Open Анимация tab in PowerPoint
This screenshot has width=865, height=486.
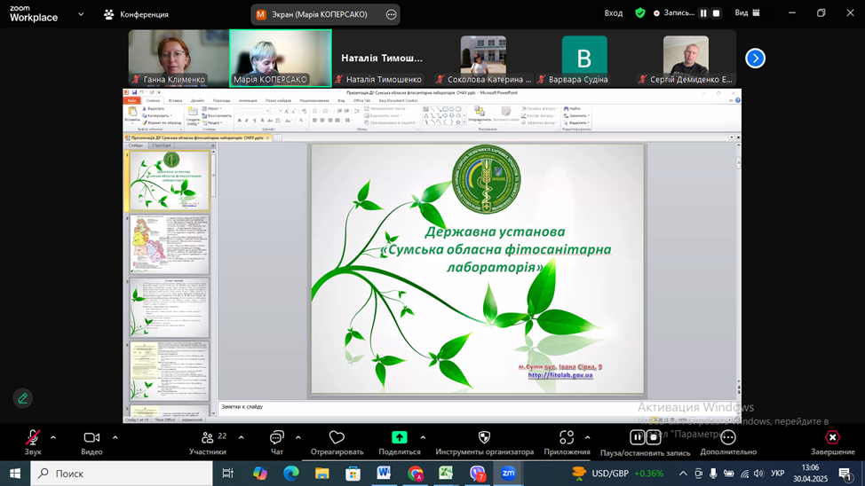coord(248,101)
